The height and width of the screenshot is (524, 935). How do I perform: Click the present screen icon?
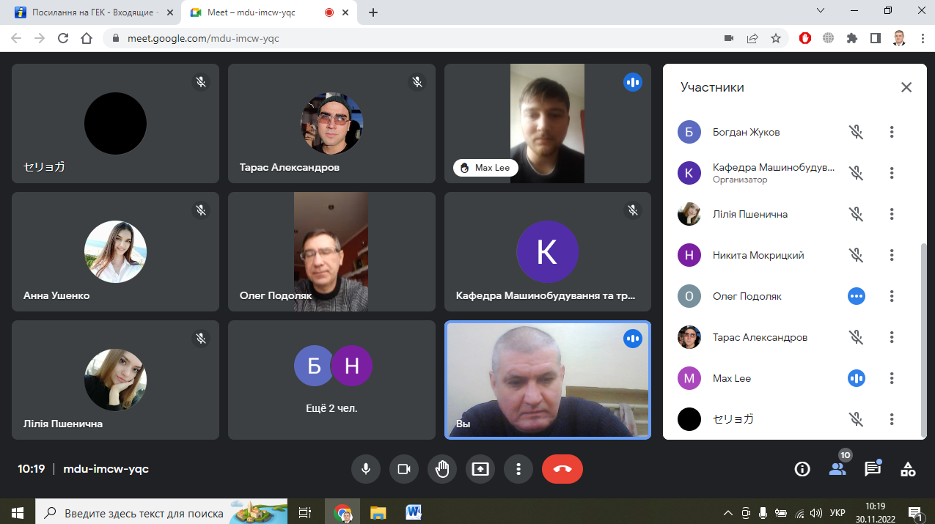[x=480, y=469]
